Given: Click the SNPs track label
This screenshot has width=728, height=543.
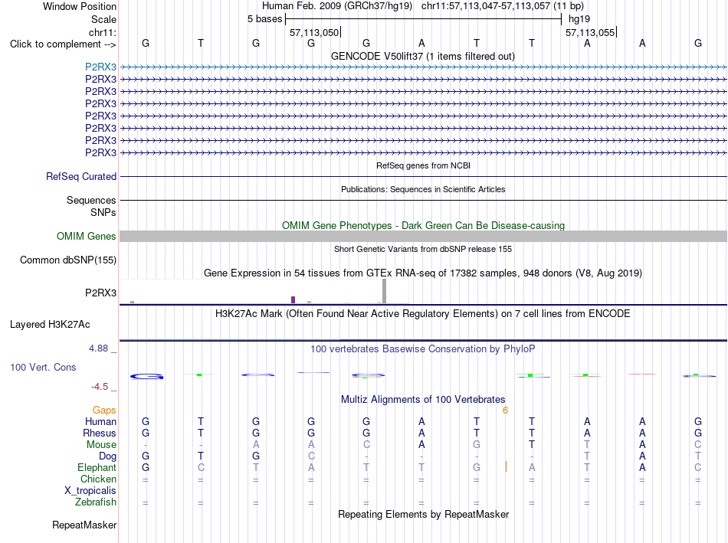Looking at the screenshot, I should [103, 212].
